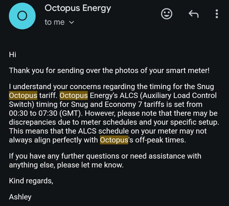Click the '00:30 to 07:30 (GMT)' time text

(x=45, y=113)
